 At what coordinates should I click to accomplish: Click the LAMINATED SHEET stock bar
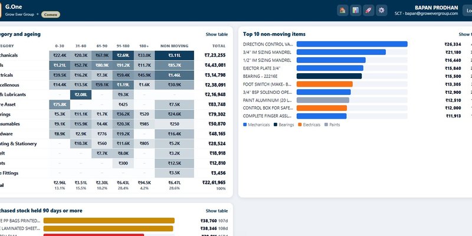pos(109,228)
